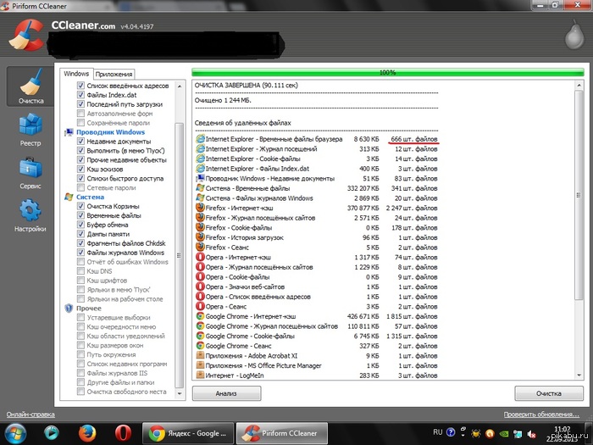The width and height of the screenshot is (593, 445).
Task: Open the Очистка (Cleaner) section in sidebar
Action: click(30, 86)
